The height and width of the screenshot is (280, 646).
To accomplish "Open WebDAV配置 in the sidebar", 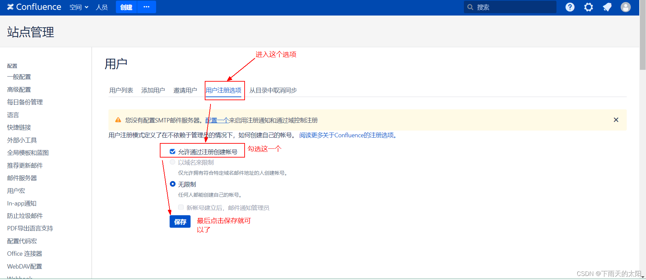I will 25,266.
